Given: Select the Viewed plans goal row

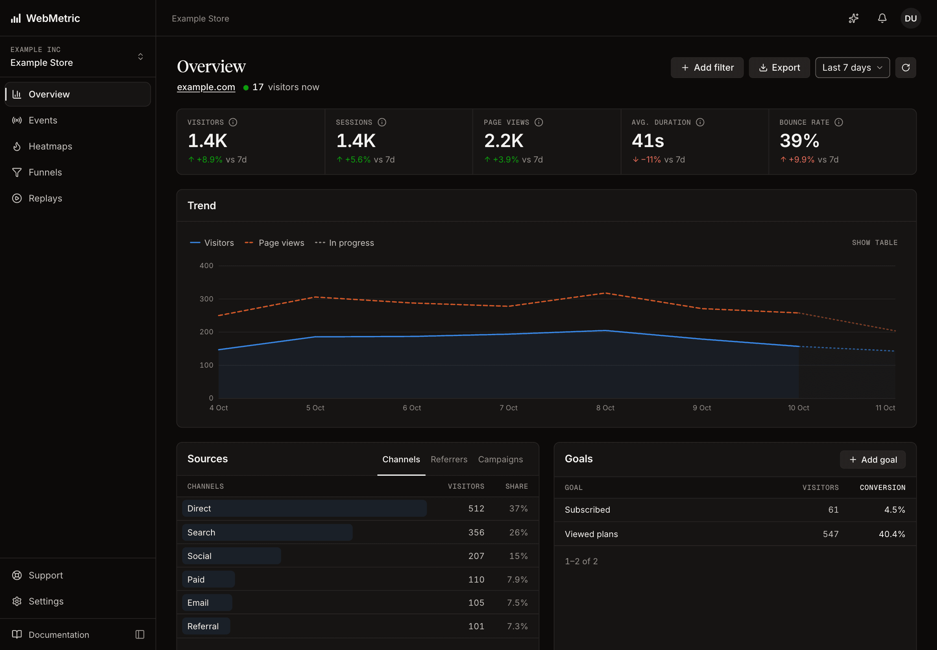Looking at the screenshot, I should tap(735, 534).
